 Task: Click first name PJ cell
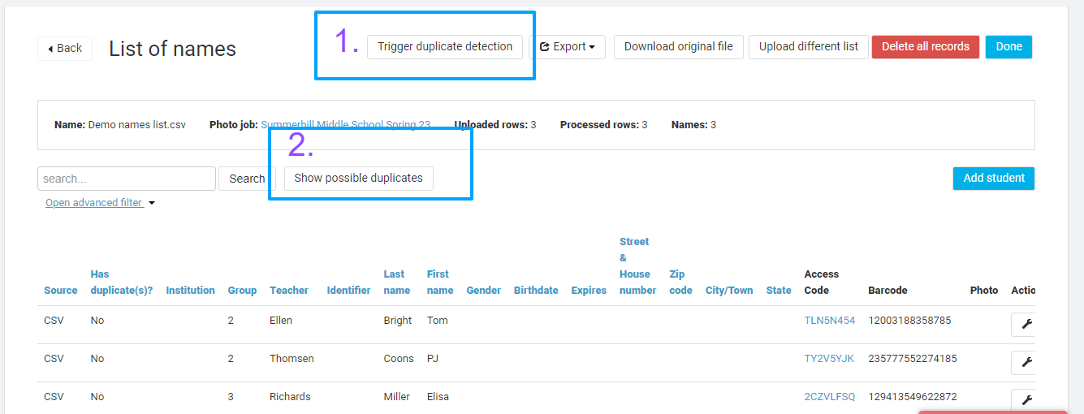434,359
